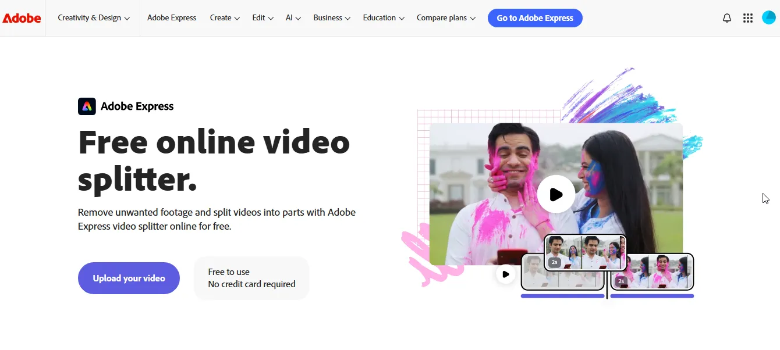This screenshot has width=780, height=350.
Task: Click the small timeline play button
Action: (x=505, y=274)
